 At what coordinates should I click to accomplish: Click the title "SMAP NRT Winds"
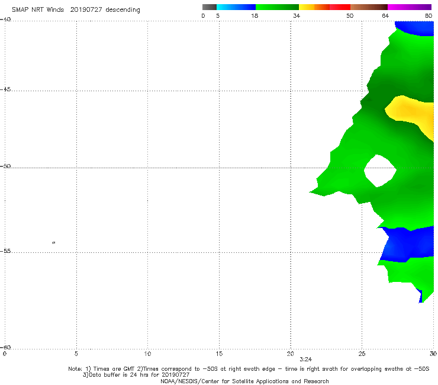click(38, 9)
